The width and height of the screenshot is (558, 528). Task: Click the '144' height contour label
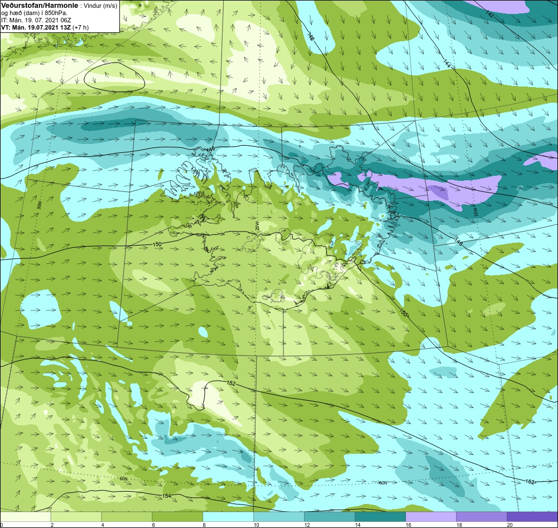point(448,64)
